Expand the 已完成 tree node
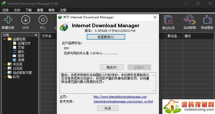The width and height of the screenshot is (215, 114). tap(4, 68)
